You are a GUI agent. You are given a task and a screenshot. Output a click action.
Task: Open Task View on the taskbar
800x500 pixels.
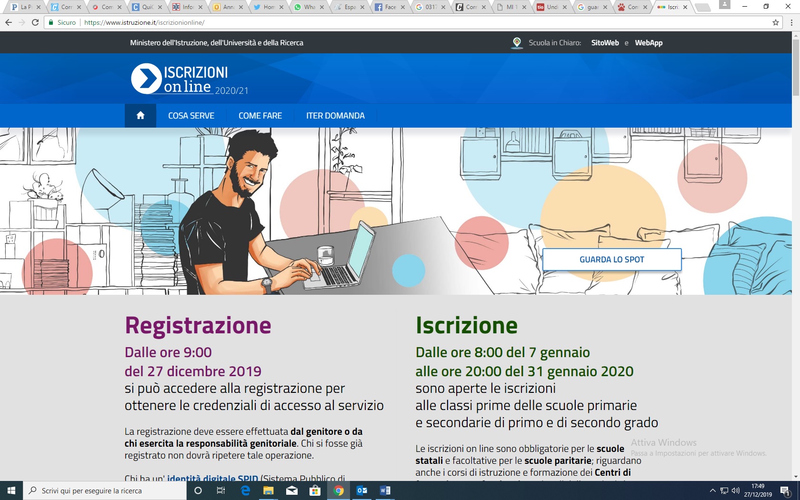221,490
